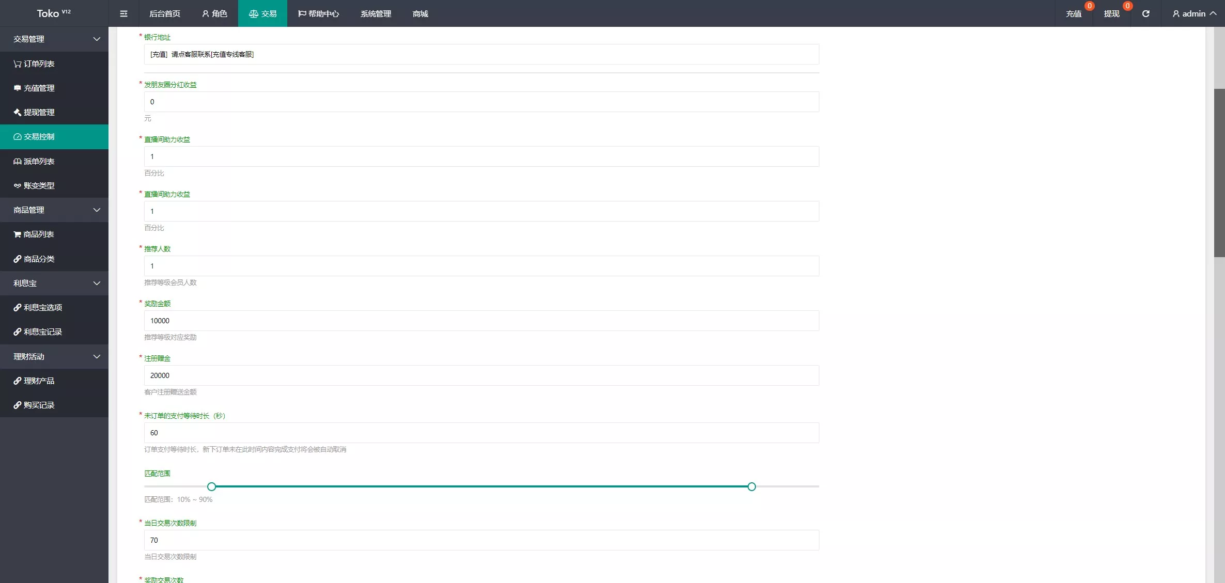This screenshot has width=1225, height=583.
Task: Switch to the 帮助中心 top menu
Action: point(318,13)
